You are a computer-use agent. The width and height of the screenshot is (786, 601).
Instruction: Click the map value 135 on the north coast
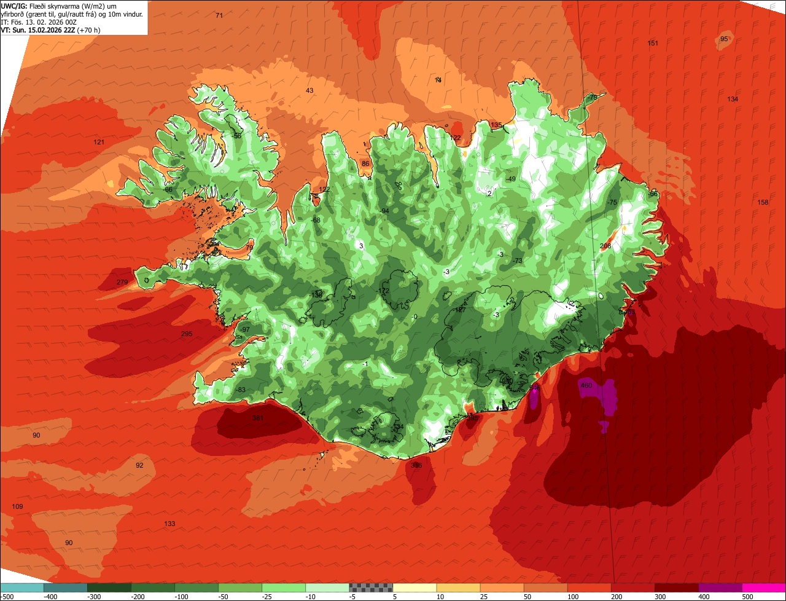[x=496, y=125]
